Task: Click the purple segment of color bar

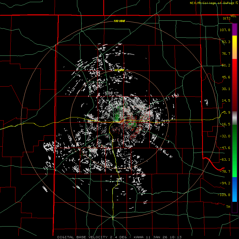Action: click(234, 29)
